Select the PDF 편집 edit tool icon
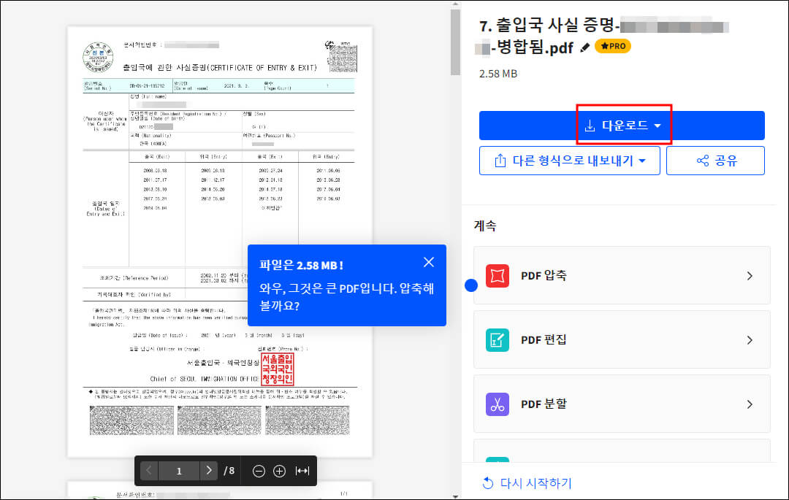The image size is (789, 500). pyautogui.click(x=499, y=340)
